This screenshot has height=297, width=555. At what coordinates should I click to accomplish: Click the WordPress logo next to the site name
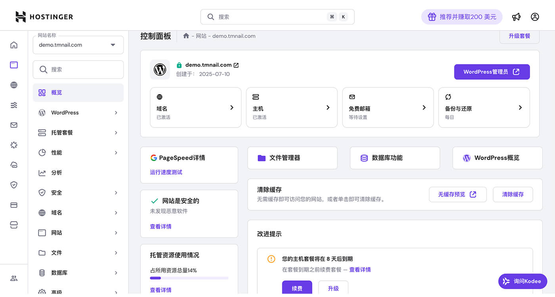coord(160,70)
